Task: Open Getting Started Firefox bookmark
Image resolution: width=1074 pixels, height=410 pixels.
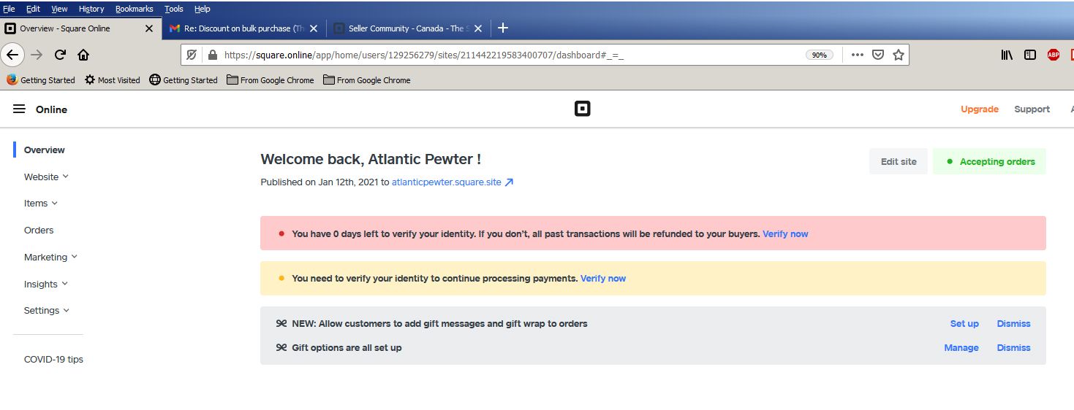Action: point(41,80)
